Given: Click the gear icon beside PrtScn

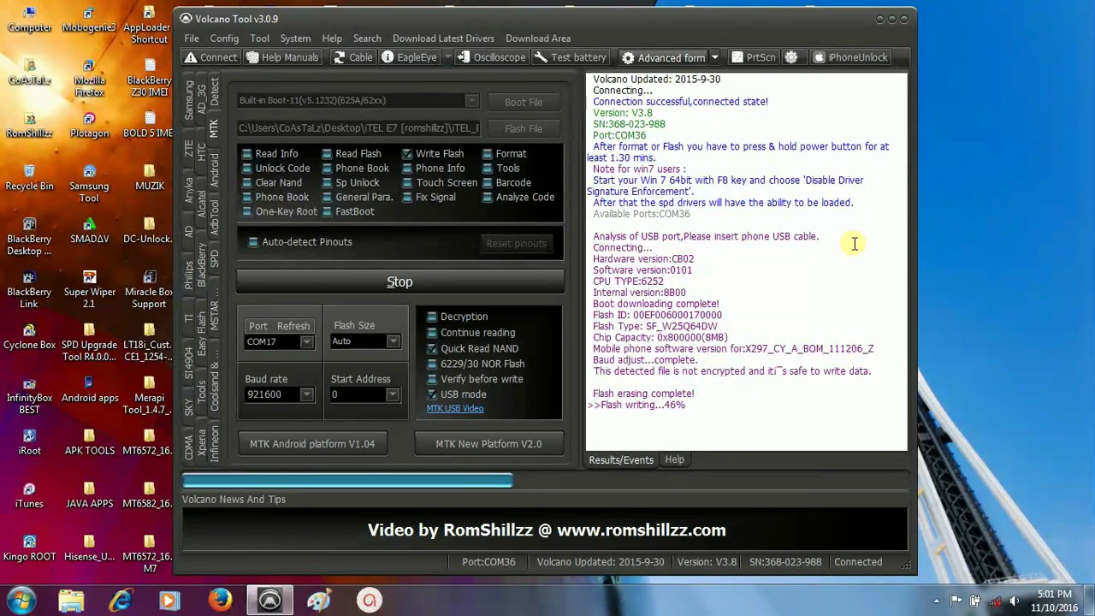Looking at the screenshot, I should (791, 57).
